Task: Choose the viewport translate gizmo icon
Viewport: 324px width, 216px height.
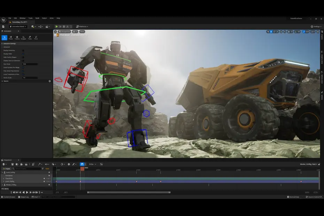Action: [x=271, y=32]
